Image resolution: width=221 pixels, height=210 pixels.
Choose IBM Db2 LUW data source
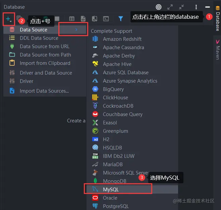(132, 156)
